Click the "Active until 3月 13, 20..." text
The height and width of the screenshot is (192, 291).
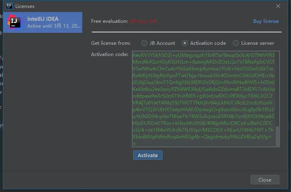coord(54,26)
